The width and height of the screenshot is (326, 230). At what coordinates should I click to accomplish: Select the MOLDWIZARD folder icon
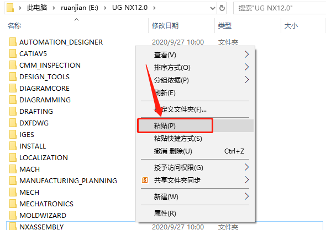13,215
